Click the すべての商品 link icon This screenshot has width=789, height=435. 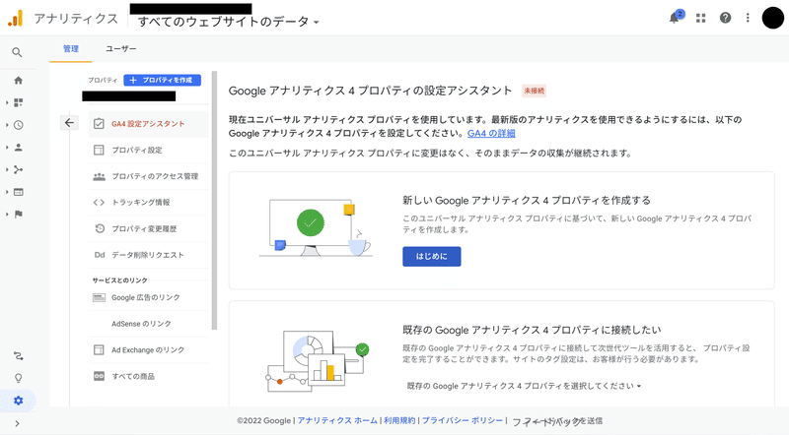tap(100, 376)
